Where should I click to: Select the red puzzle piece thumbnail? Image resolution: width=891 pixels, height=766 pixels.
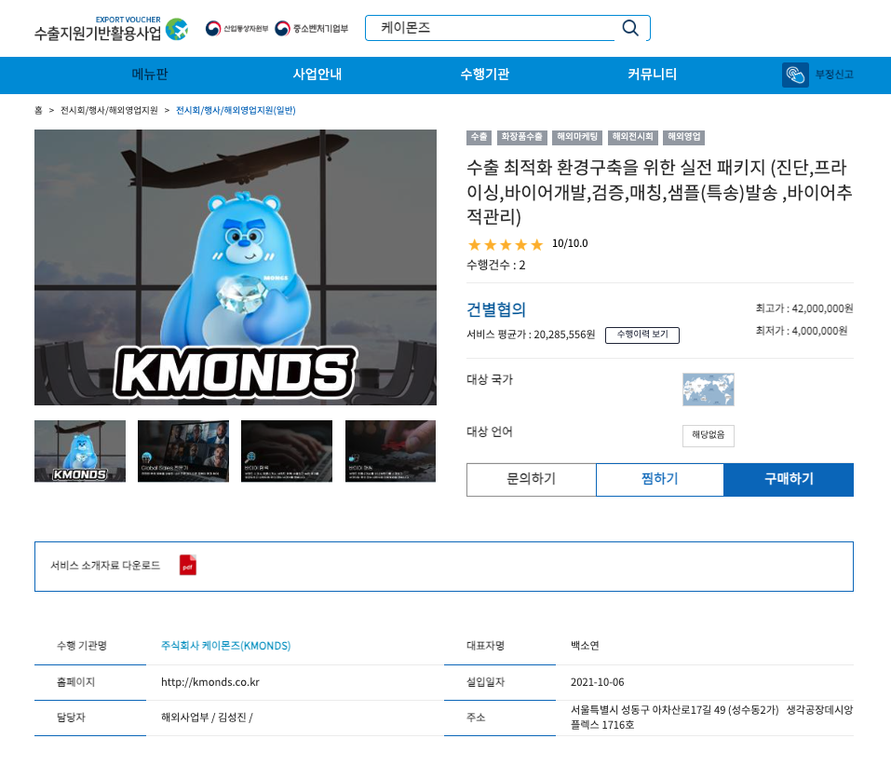tap(390, 451)
